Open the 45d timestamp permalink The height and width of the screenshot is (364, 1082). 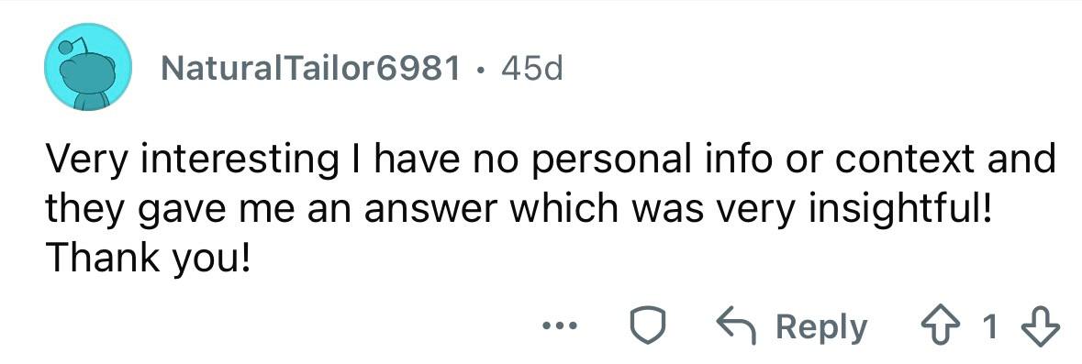(532, 68)
